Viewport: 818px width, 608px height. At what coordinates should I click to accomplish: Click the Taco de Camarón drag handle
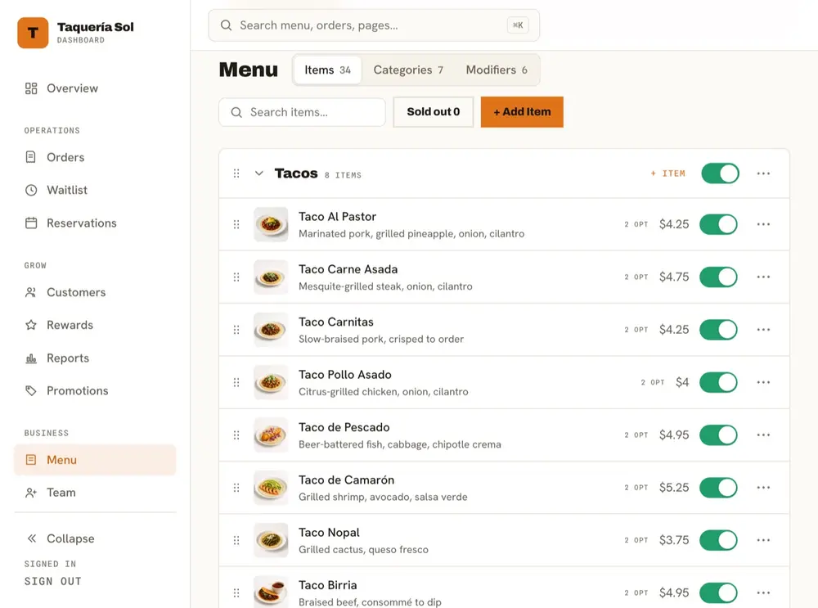236,488
